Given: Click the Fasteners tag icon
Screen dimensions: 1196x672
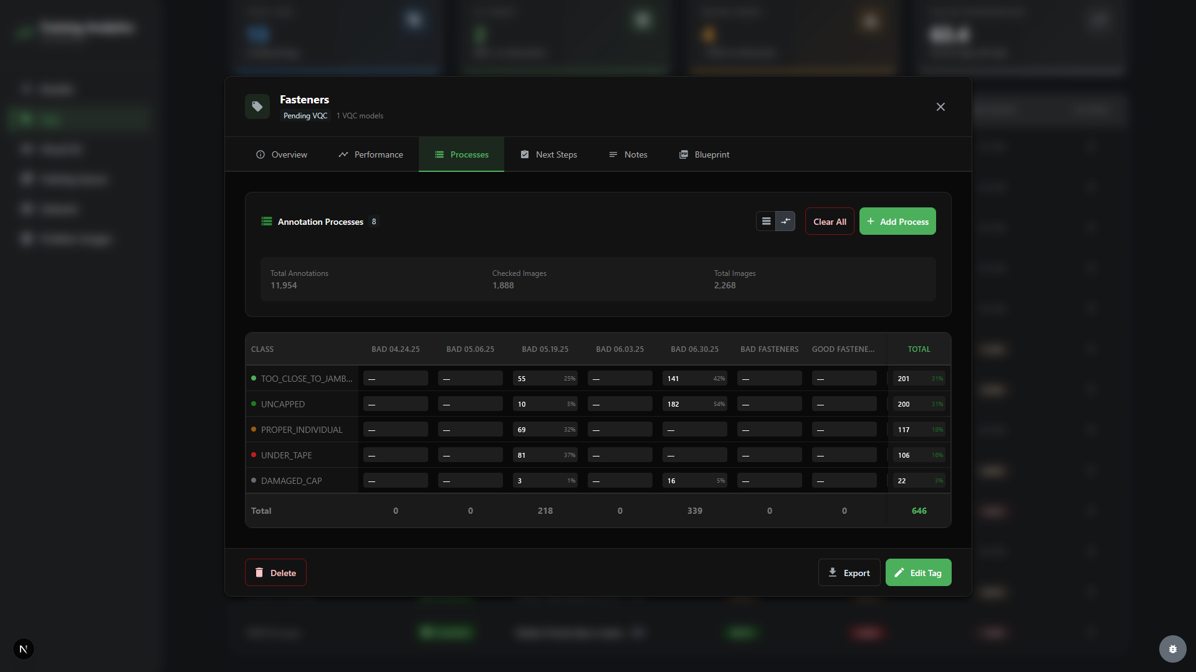Looking at the screenshot, I should (x=257, y=106).
